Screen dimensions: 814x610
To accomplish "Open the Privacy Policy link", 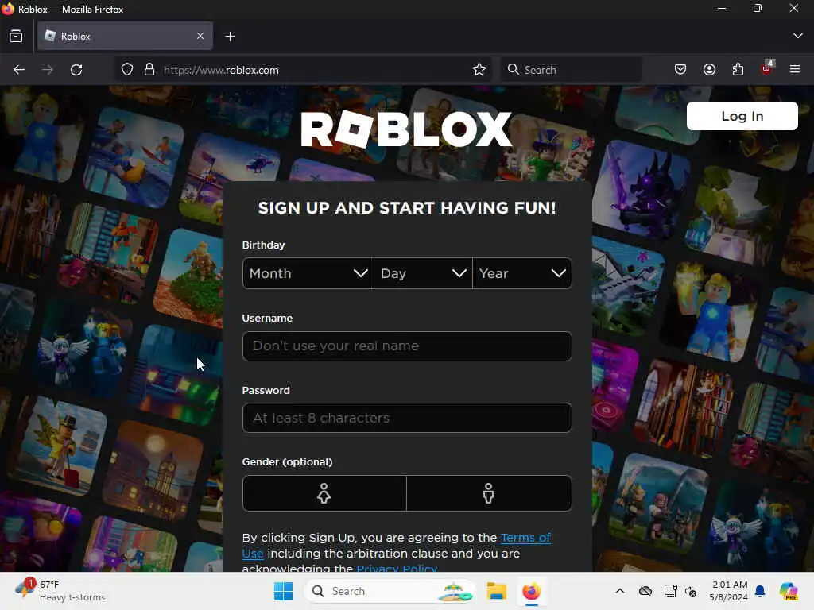I will pyautogui.click(x=397, y=568).
